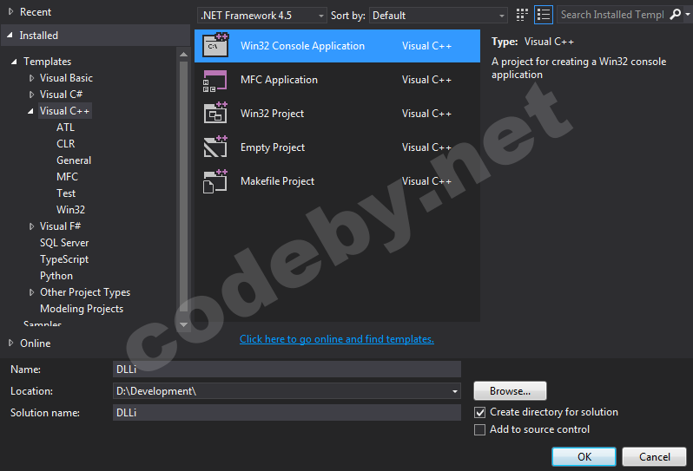Click the Win32 Project template icon
This screenshot has width=693, height=471.
pos(215,113)
